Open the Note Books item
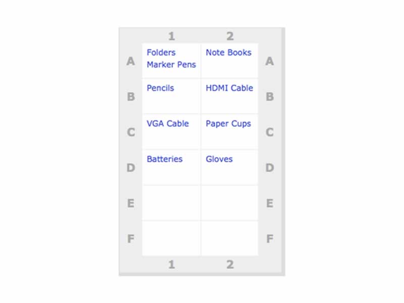404x303 pixels. 228,53
